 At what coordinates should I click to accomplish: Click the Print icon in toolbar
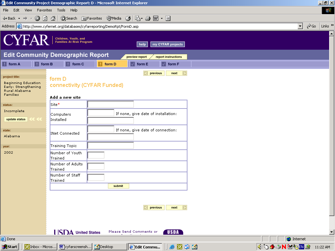[x=148, y=18]
